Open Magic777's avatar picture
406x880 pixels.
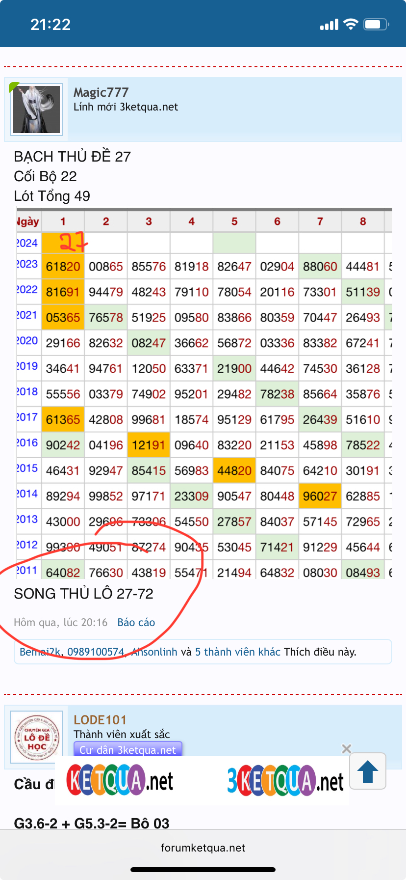click(36, 110)
